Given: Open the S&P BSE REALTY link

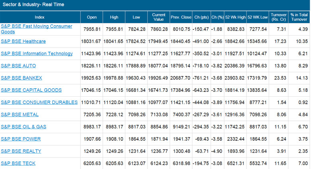Looking at the screenshot, I should click(x=21, y=151).
